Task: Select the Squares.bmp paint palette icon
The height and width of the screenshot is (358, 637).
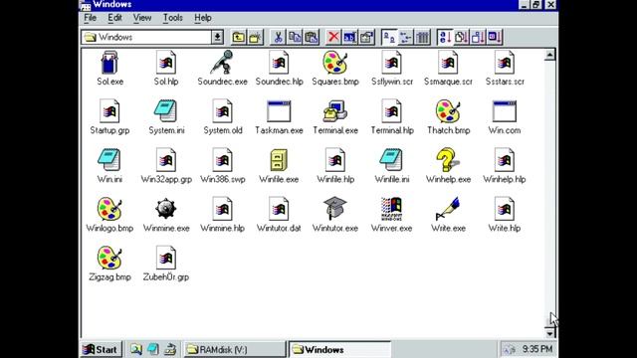Action: click(335, 62)
